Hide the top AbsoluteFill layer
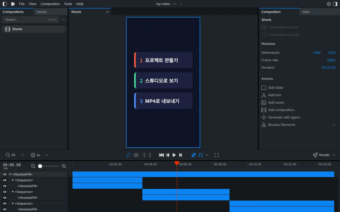Viewport: 340px width, 212px height. (x=5, y=174)
